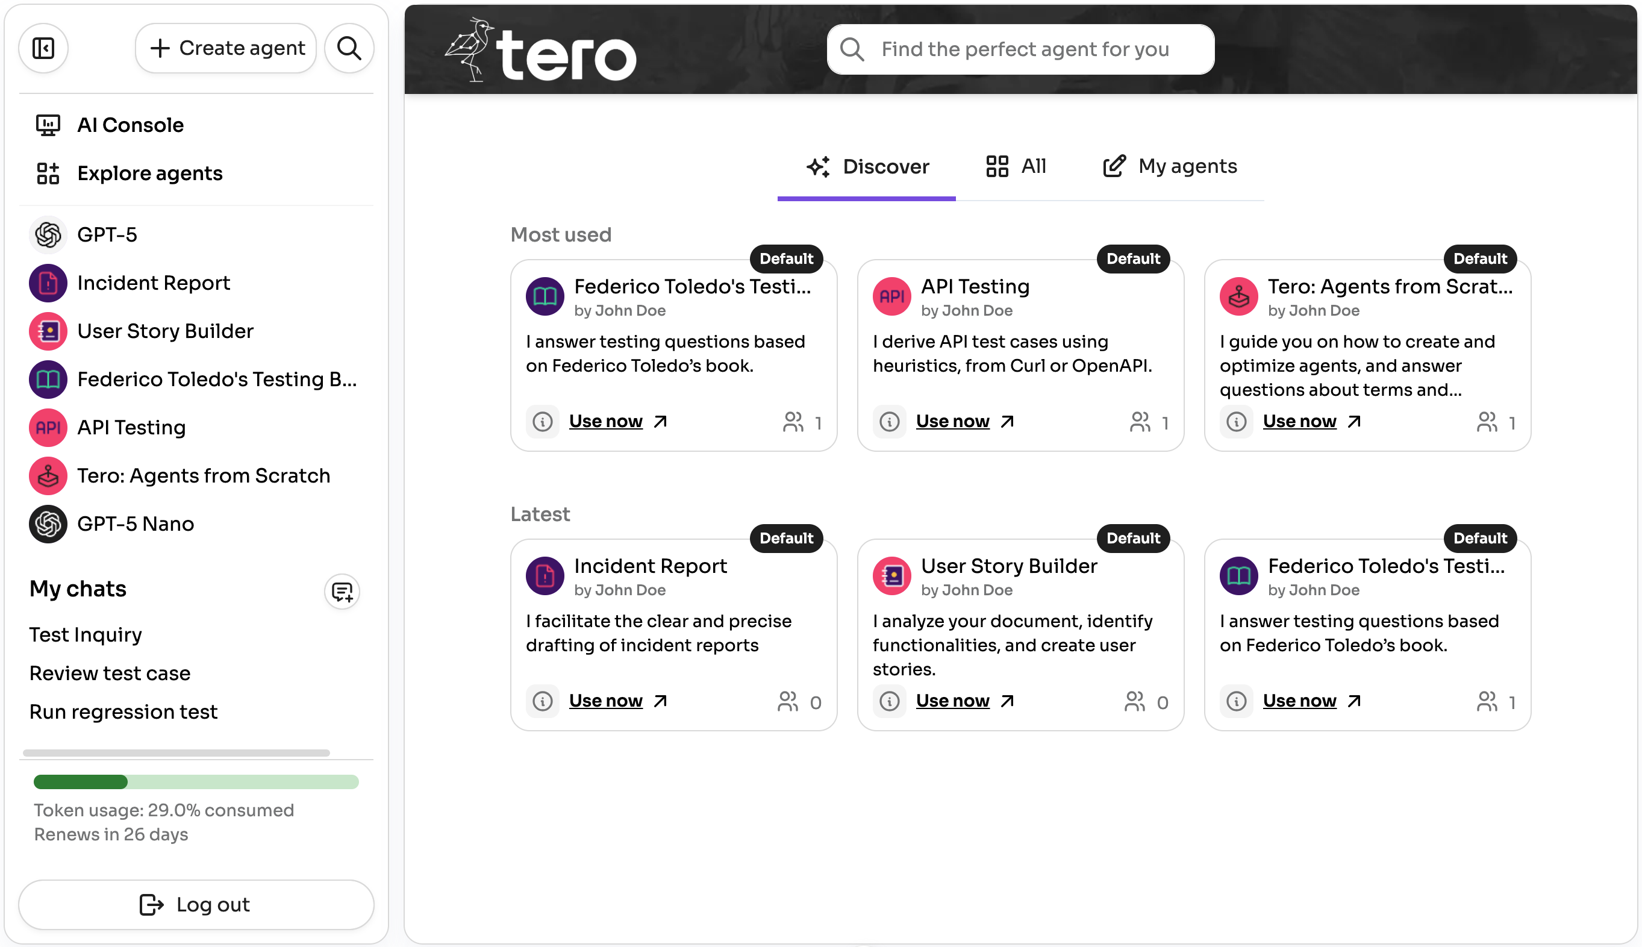The width and height of the screenshot is (1642, 947).
Task: Click the Tero logo in header
Action: tap(541, 51)
